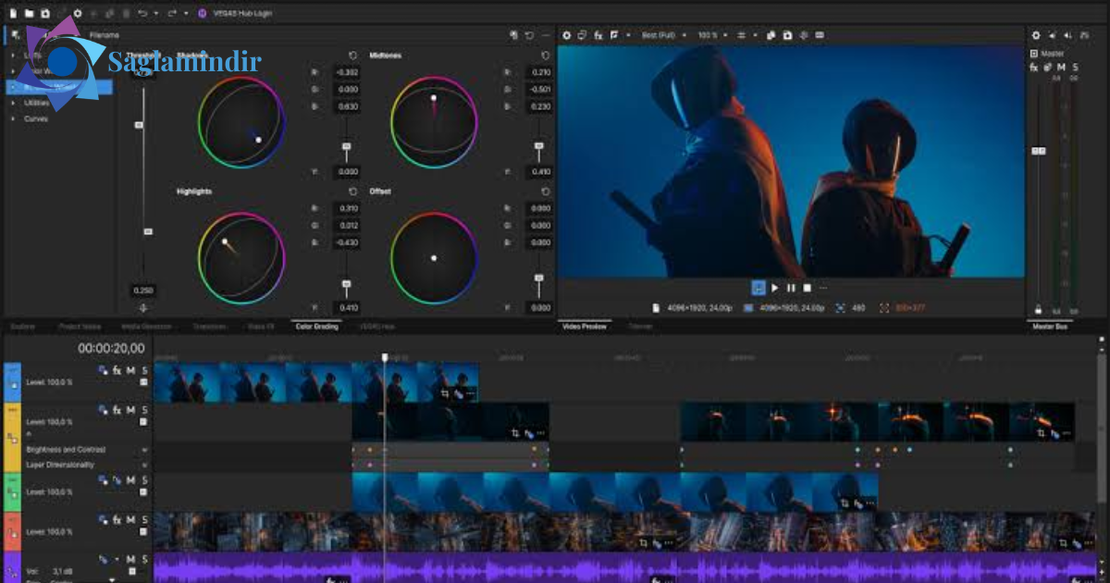Open more transport options next to Stop

(822, 288)
